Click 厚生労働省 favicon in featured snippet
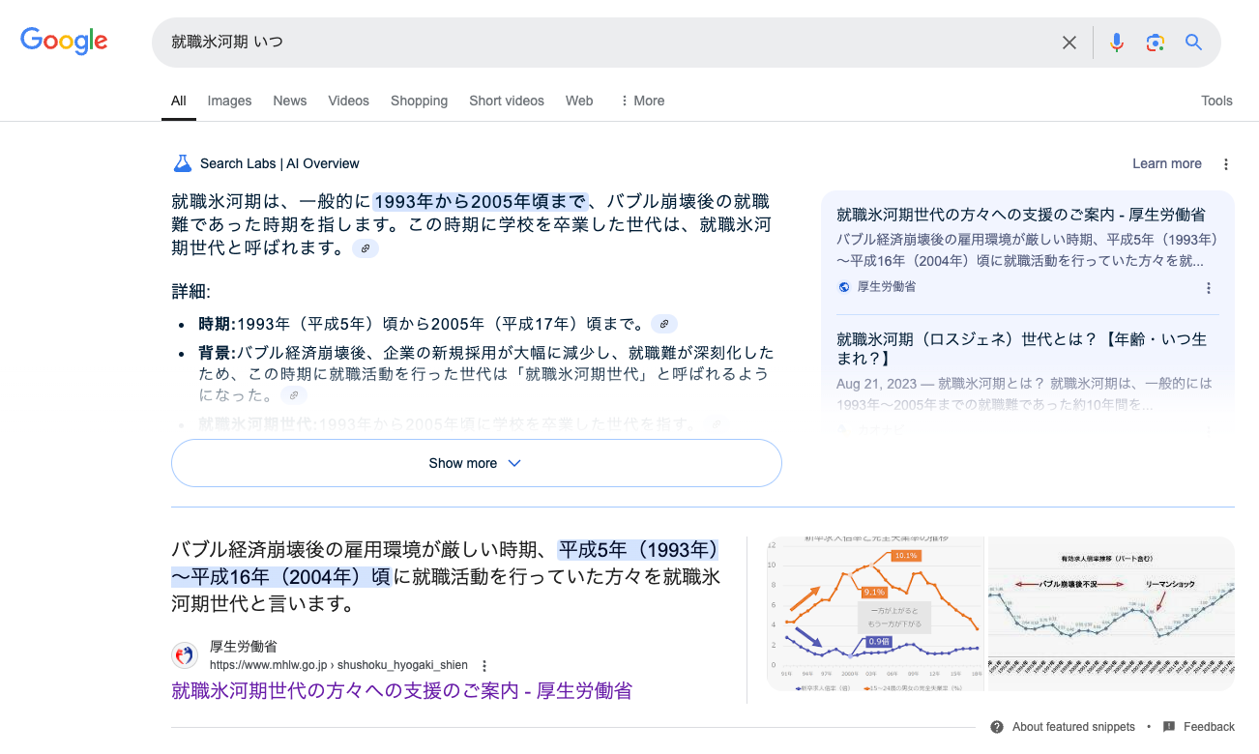The width and height of the screenshot is (1259, 754). tap(185, 655)
